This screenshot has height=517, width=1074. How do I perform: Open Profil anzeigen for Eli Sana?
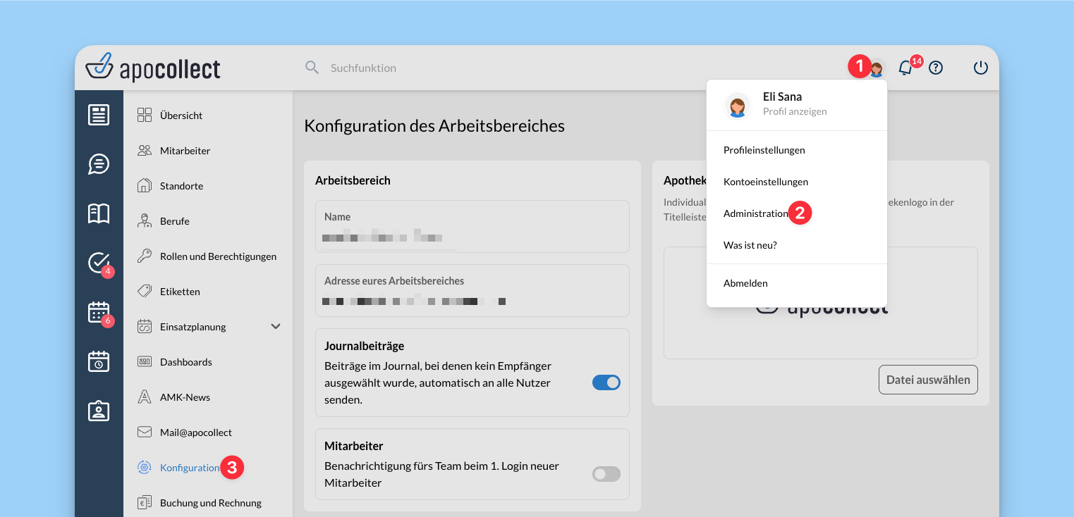coord(794,111)
